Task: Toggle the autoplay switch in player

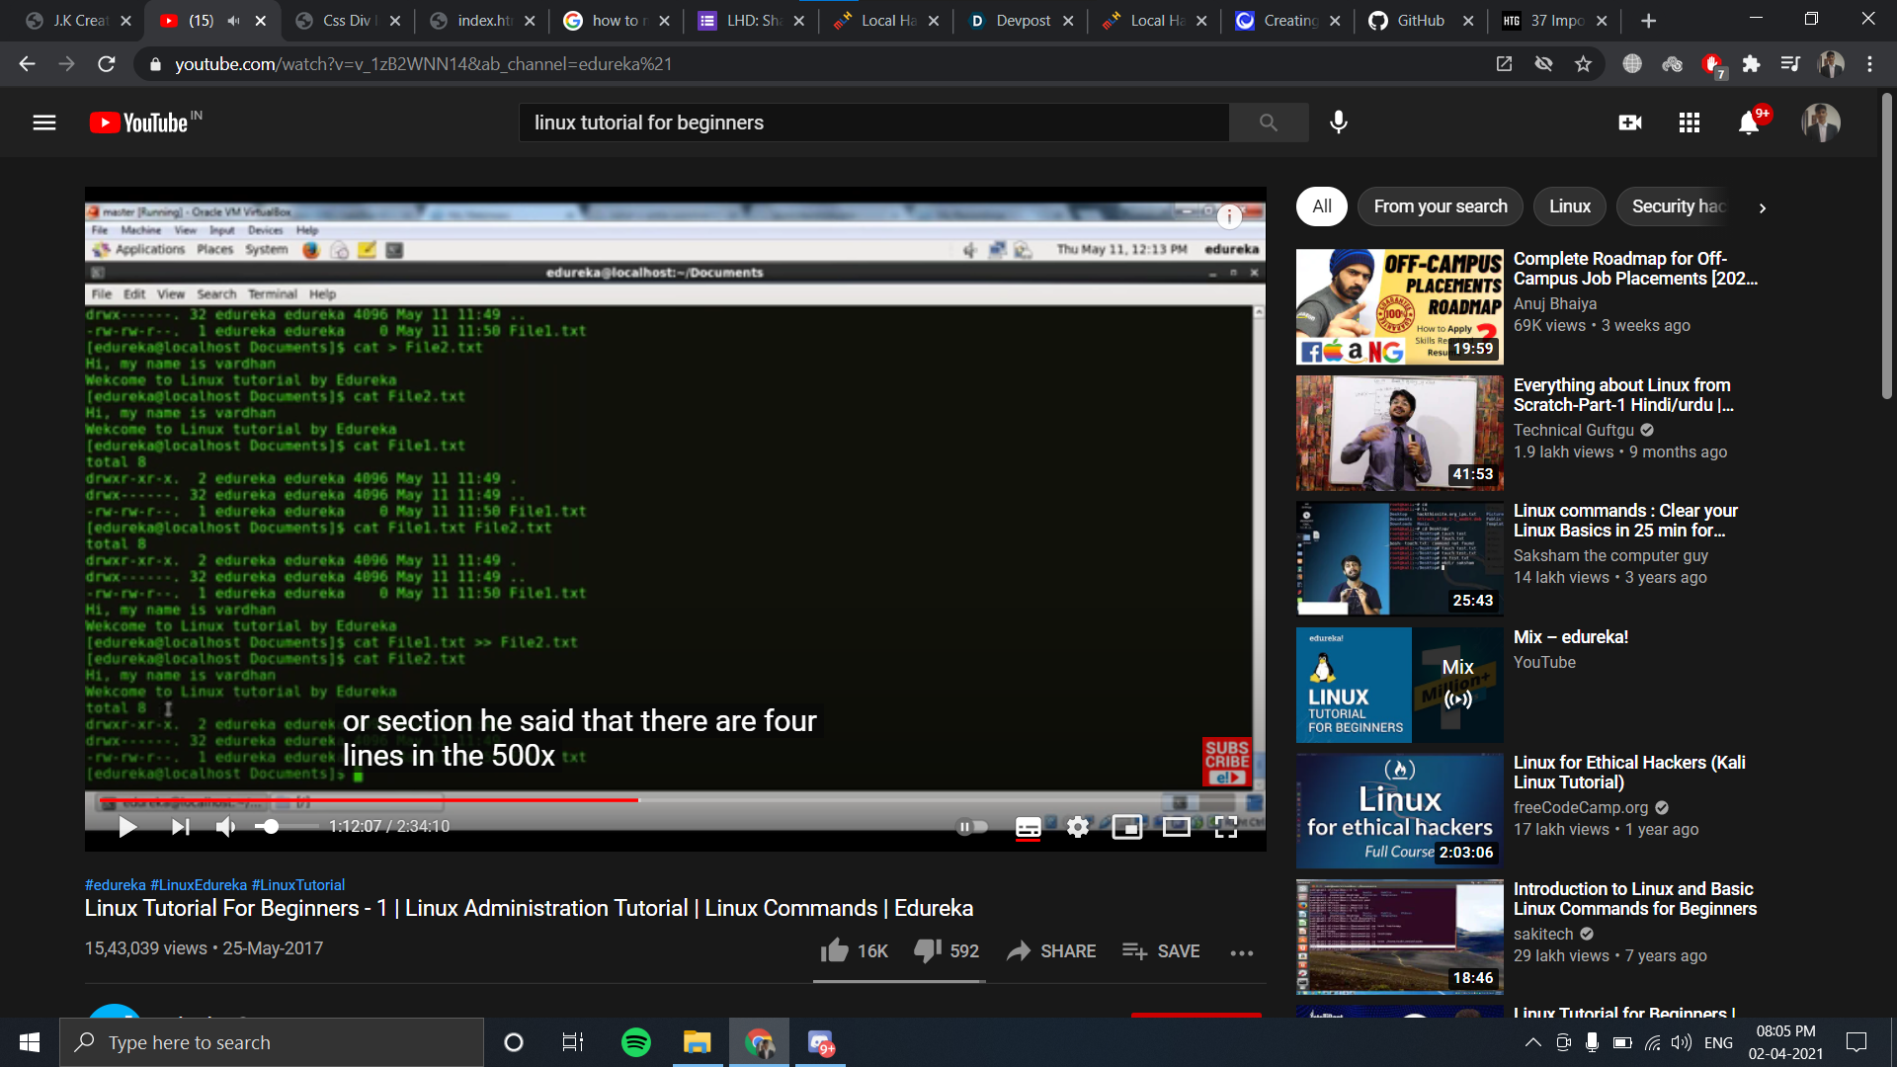Action: [x=972, y=827]
